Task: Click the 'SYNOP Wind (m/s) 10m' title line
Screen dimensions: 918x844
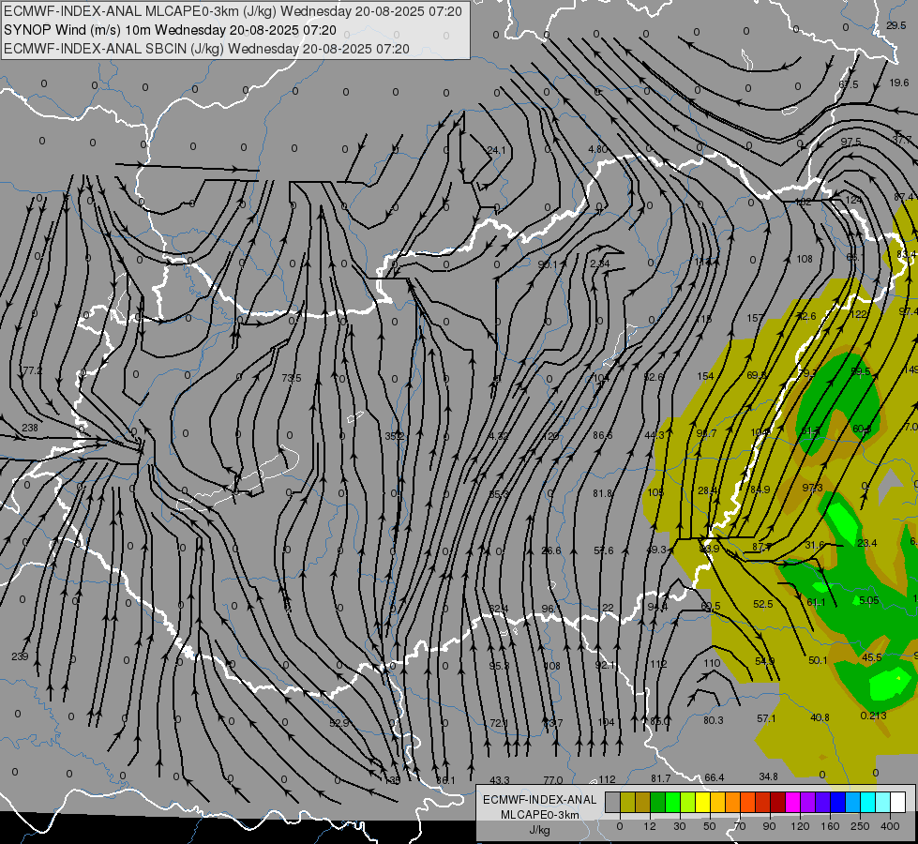Action: tap(170, 30)
